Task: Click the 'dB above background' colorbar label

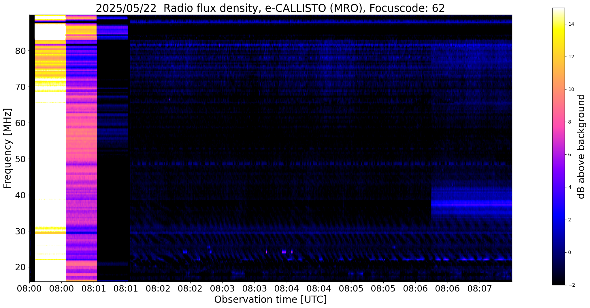Action: [581, 146]
